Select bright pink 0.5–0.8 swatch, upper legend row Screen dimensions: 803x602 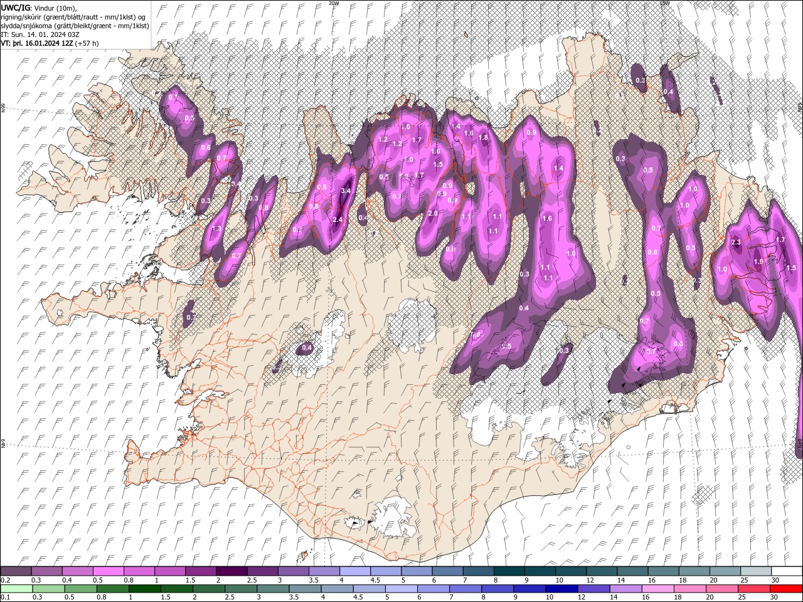109,571
